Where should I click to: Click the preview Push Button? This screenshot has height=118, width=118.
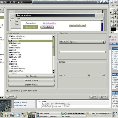pos(47,27)
